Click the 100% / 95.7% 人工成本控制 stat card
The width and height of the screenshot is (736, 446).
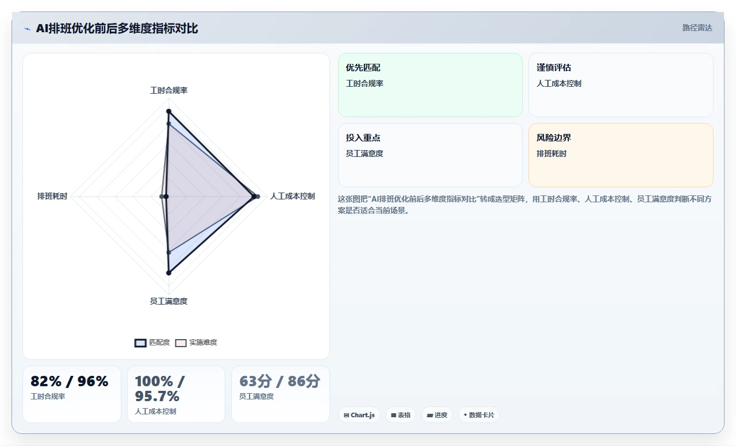[176, 394]
